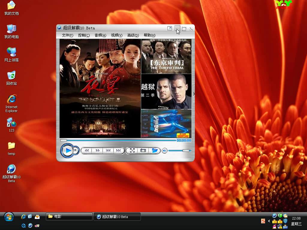Start playback with the blue Play button
This screenshot has width=307, height=230.
68,150
